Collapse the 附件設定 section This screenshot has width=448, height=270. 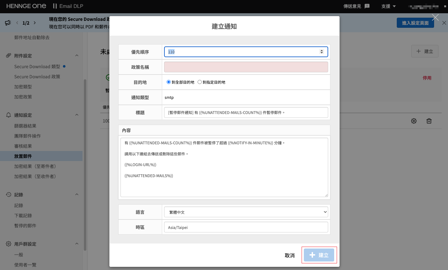coord(77,56)
